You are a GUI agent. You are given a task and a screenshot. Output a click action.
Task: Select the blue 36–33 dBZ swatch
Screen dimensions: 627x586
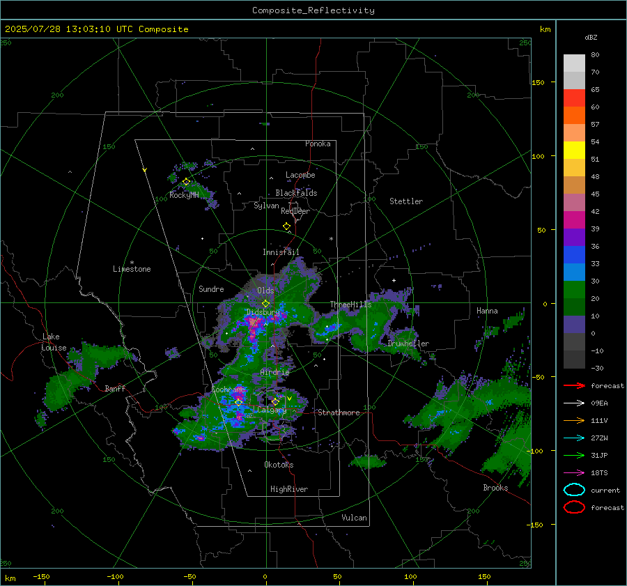574,255
